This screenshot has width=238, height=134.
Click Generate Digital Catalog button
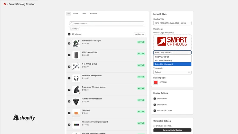(172, 130)
